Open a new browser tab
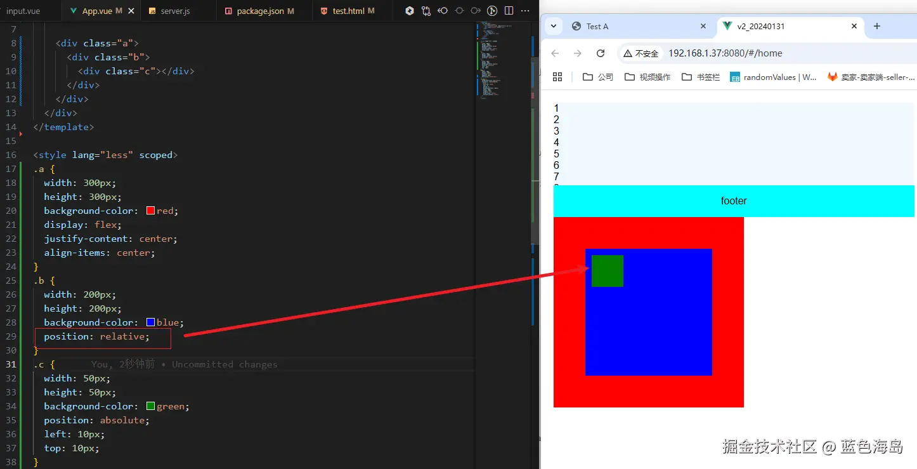Image resolution: width=917 pixels, height=469 pixels. [877, 26]
